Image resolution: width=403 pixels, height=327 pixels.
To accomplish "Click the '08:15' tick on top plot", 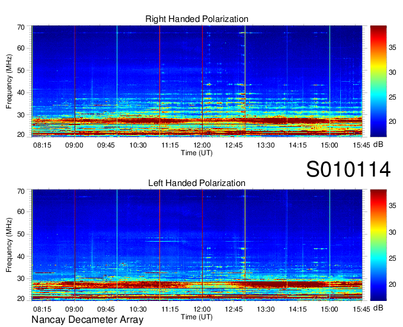I will tap(42, 145).
